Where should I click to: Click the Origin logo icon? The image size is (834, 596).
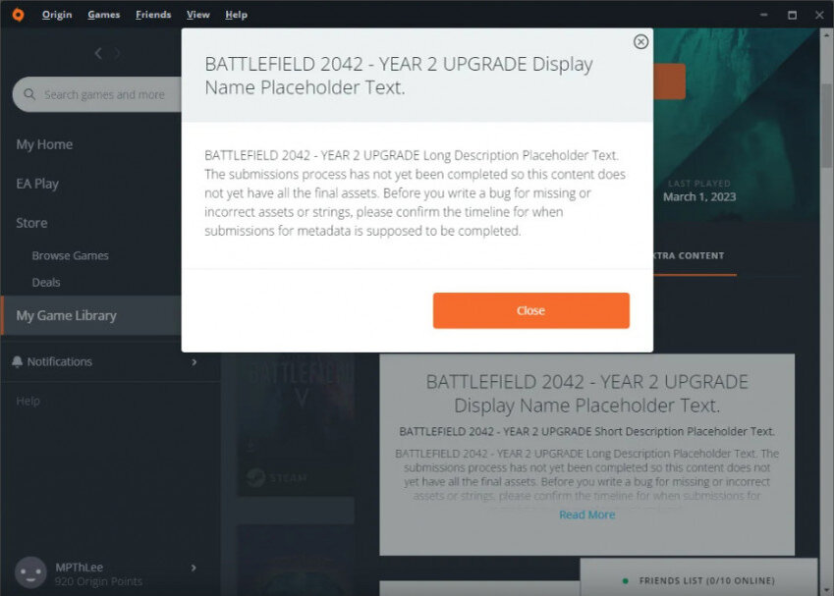16,14
